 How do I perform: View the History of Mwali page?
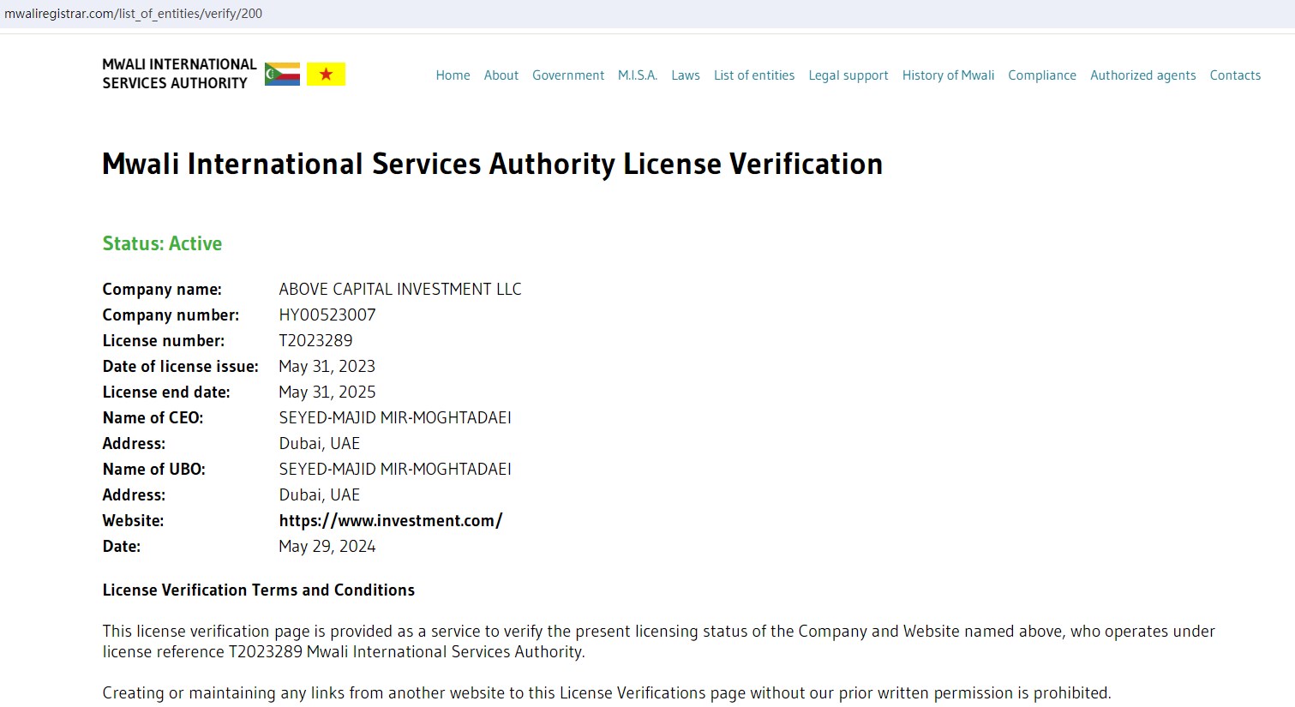pos(948,75)
